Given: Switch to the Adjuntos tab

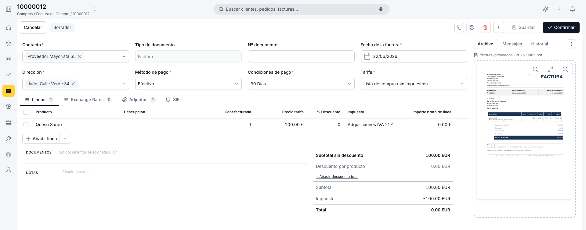Looking at the screenshot, I should (x=139, y=100).
